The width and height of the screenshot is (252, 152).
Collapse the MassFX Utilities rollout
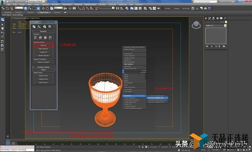pyautogui.click(x=43, y=70)
